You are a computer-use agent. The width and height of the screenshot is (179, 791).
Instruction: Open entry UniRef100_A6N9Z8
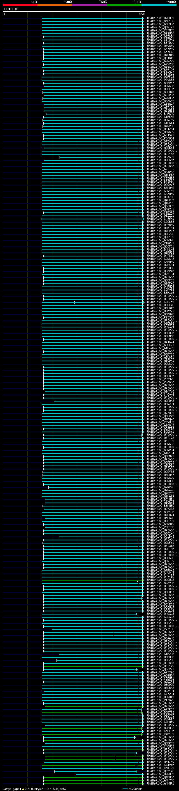[160, 240]
